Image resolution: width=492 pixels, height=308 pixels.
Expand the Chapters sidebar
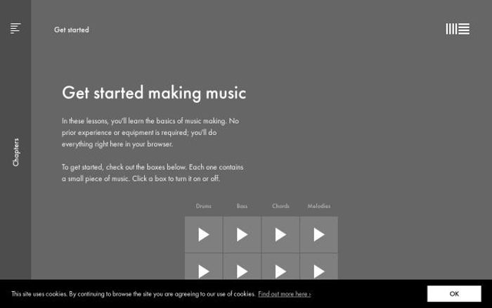[15, 152]
